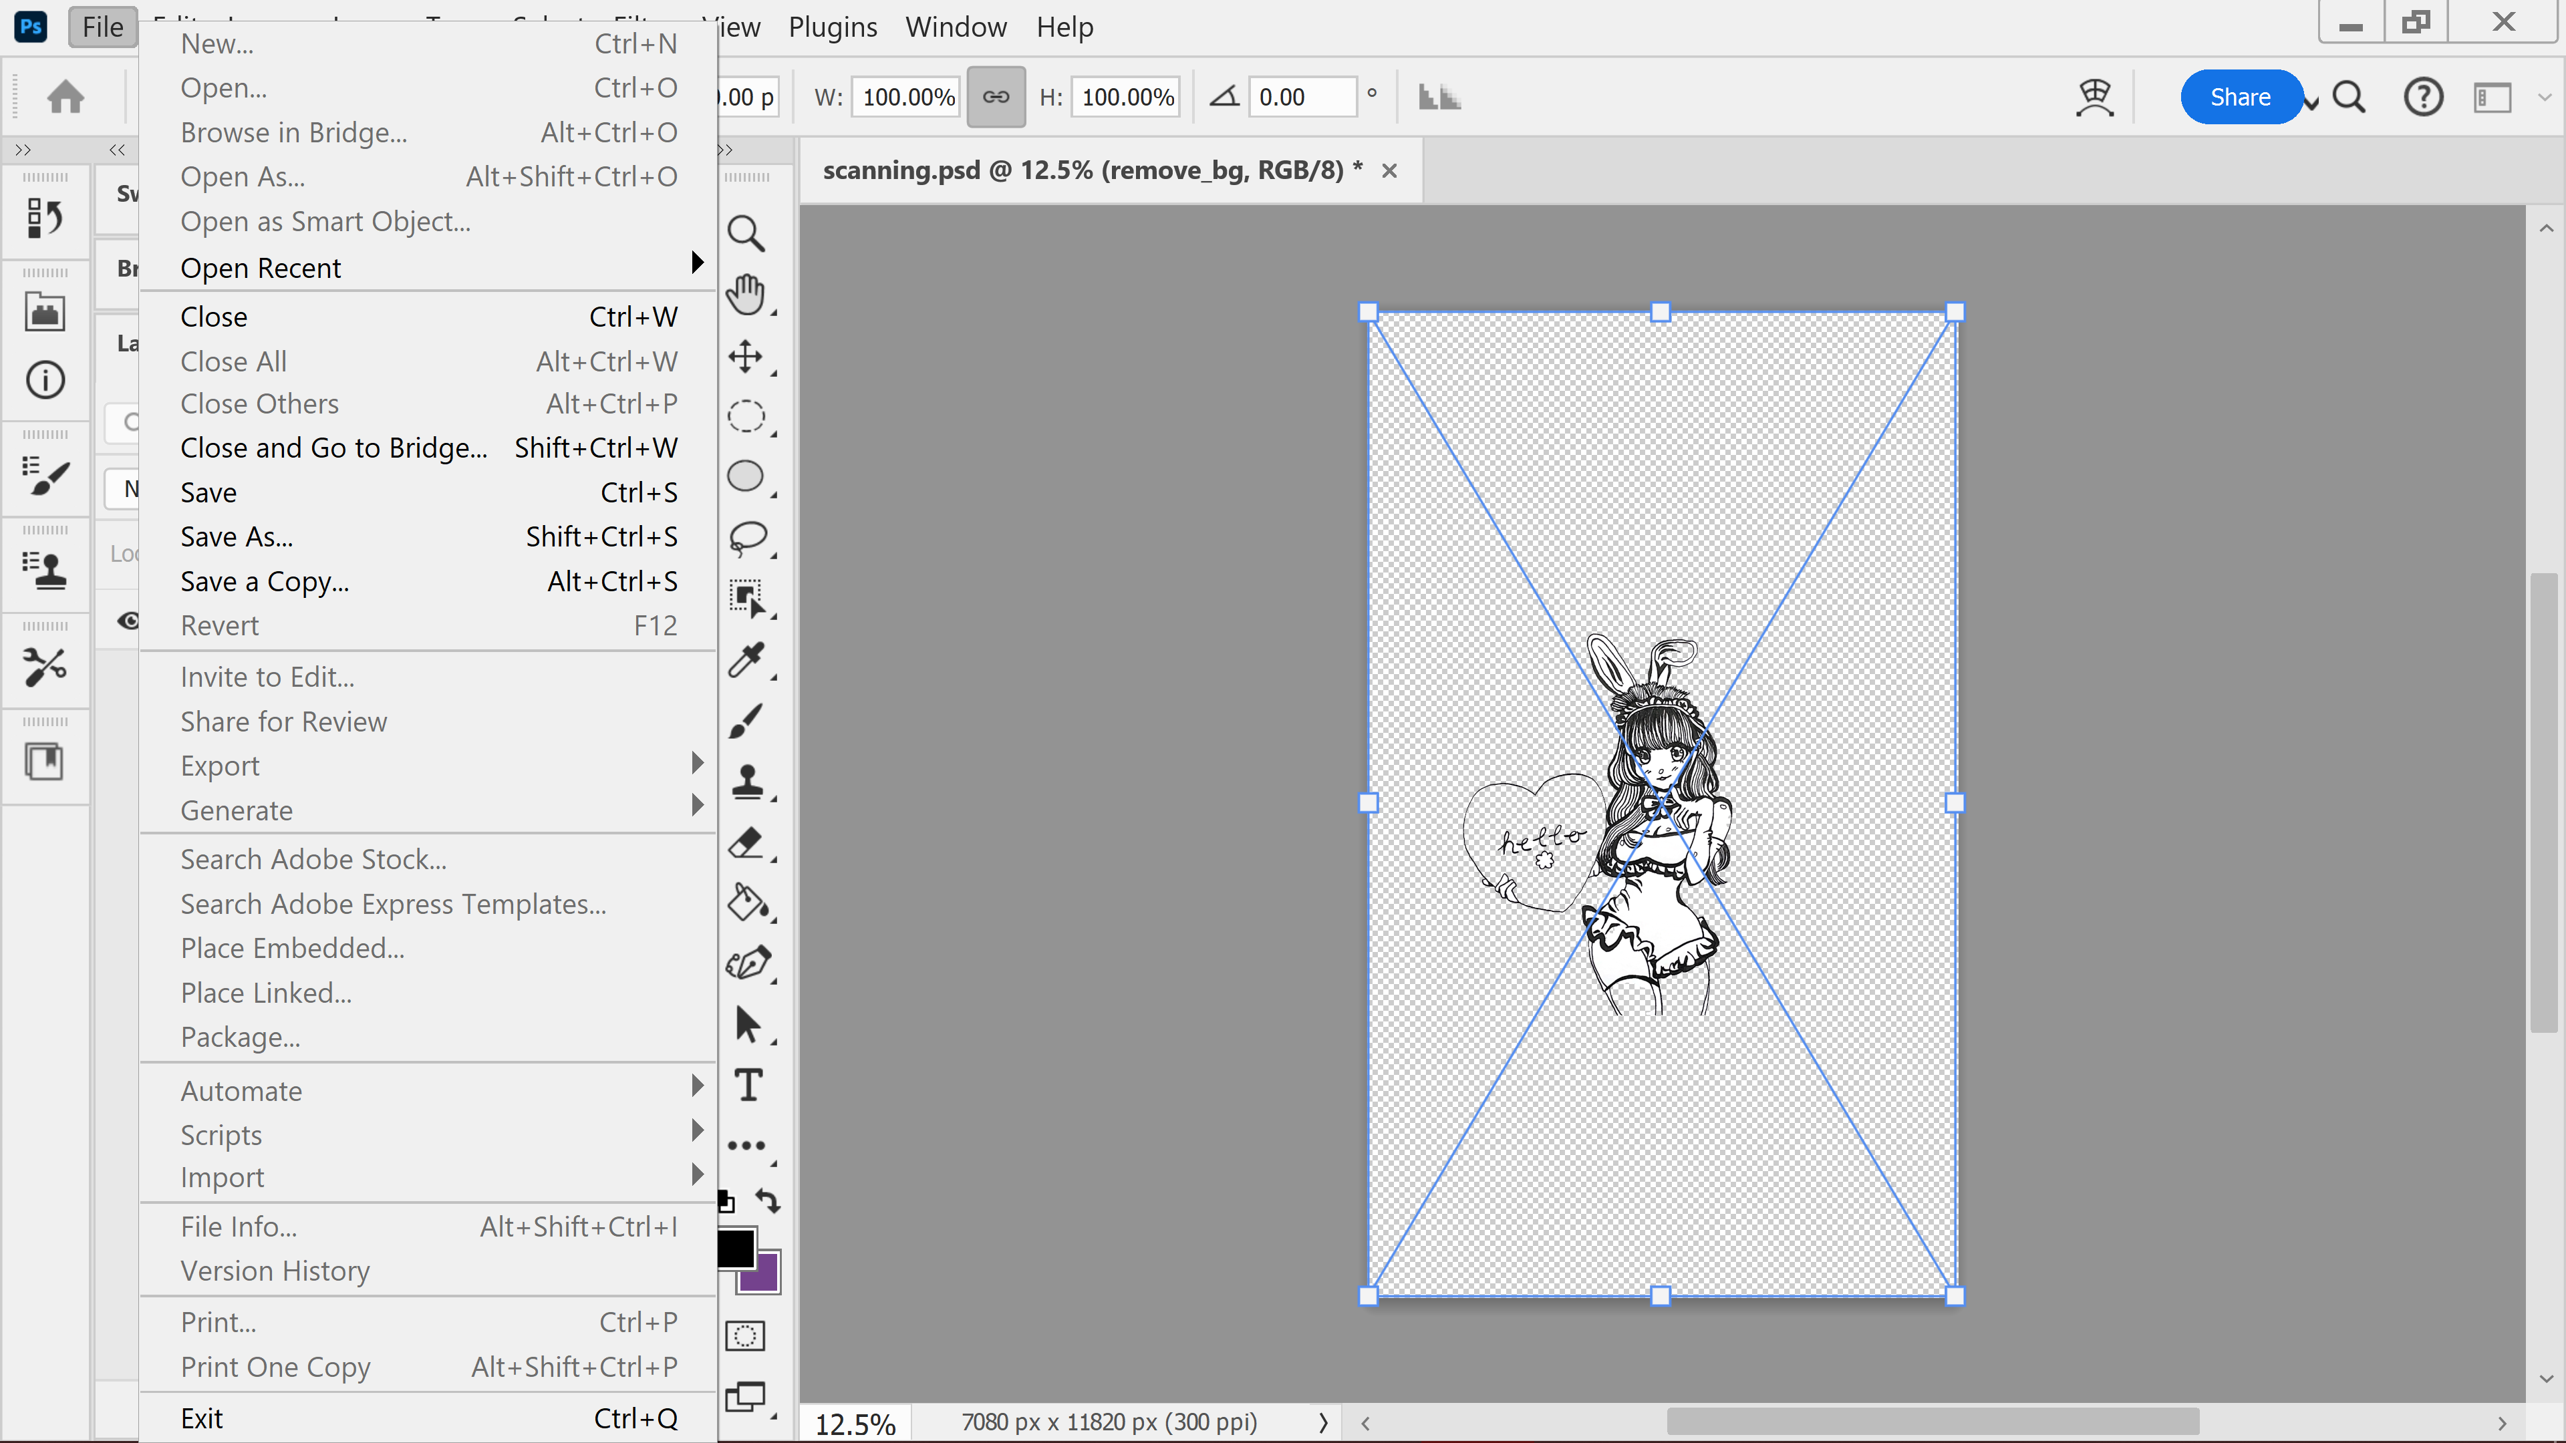Click the blue Share button
The image size is (2566, 1443).
click(2239, 97)
